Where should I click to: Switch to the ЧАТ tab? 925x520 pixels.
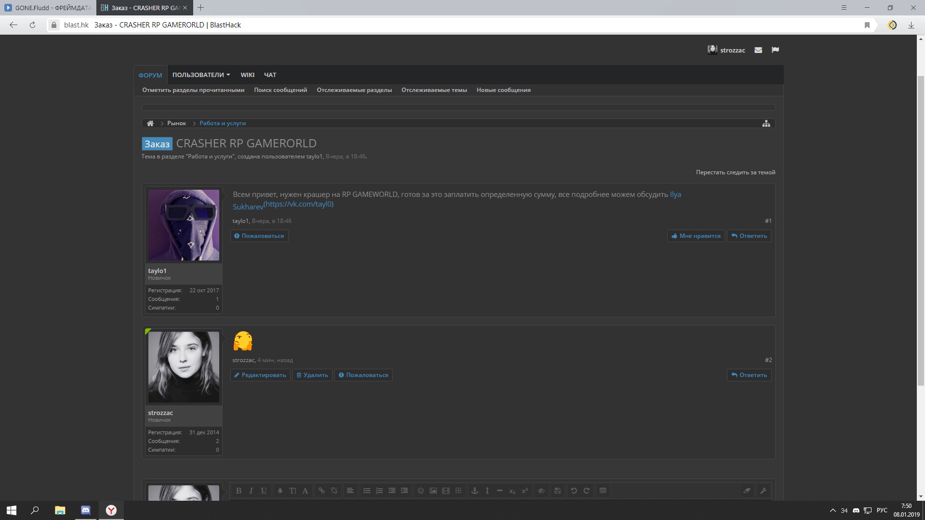tap(270, 75)
